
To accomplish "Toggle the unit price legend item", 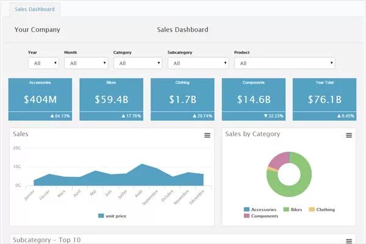I will pos(112,216).
